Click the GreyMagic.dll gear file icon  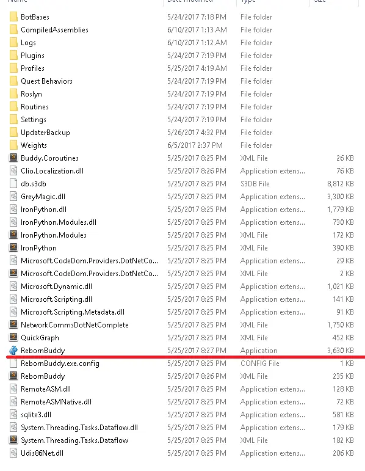click(13, 197)
